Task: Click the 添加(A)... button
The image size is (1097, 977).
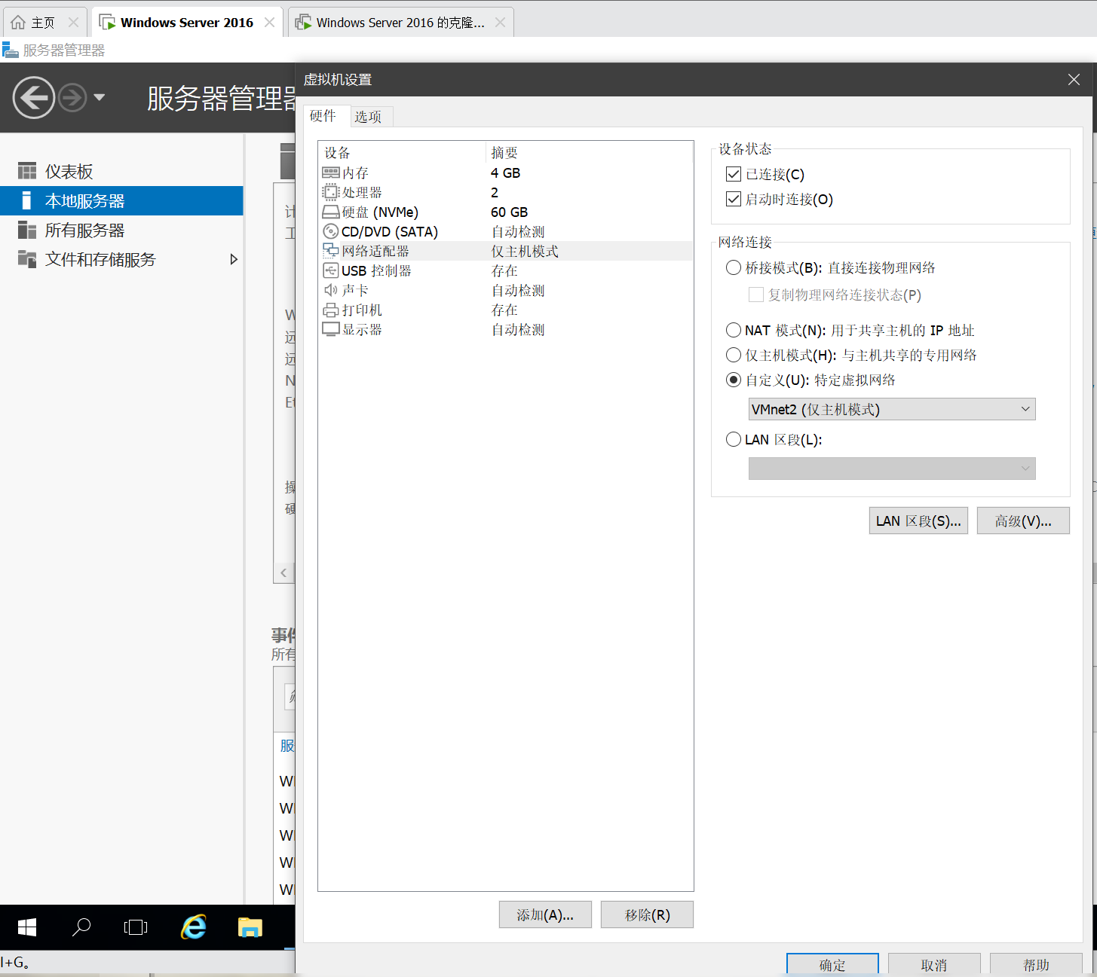Action: pos(545,914)
